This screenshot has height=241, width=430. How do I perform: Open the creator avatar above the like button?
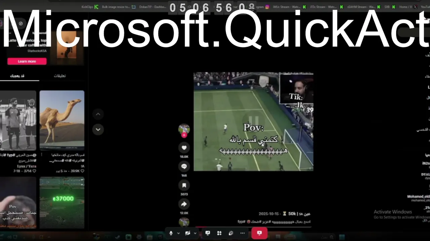click(x=184, y=129)
